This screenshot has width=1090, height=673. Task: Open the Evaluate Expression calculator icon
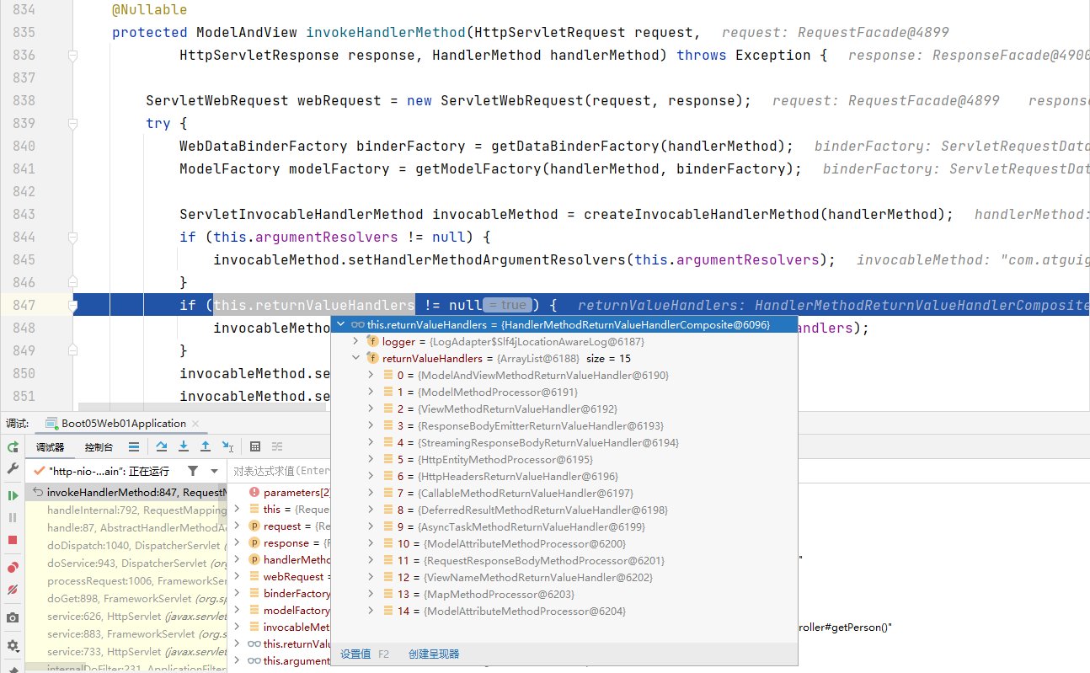tap(255, 446)
